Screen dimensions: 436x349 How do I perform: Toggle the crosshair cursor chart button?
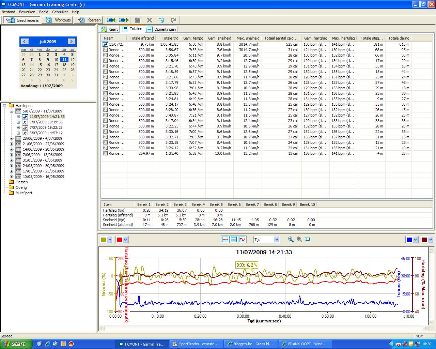pos(225,239)
